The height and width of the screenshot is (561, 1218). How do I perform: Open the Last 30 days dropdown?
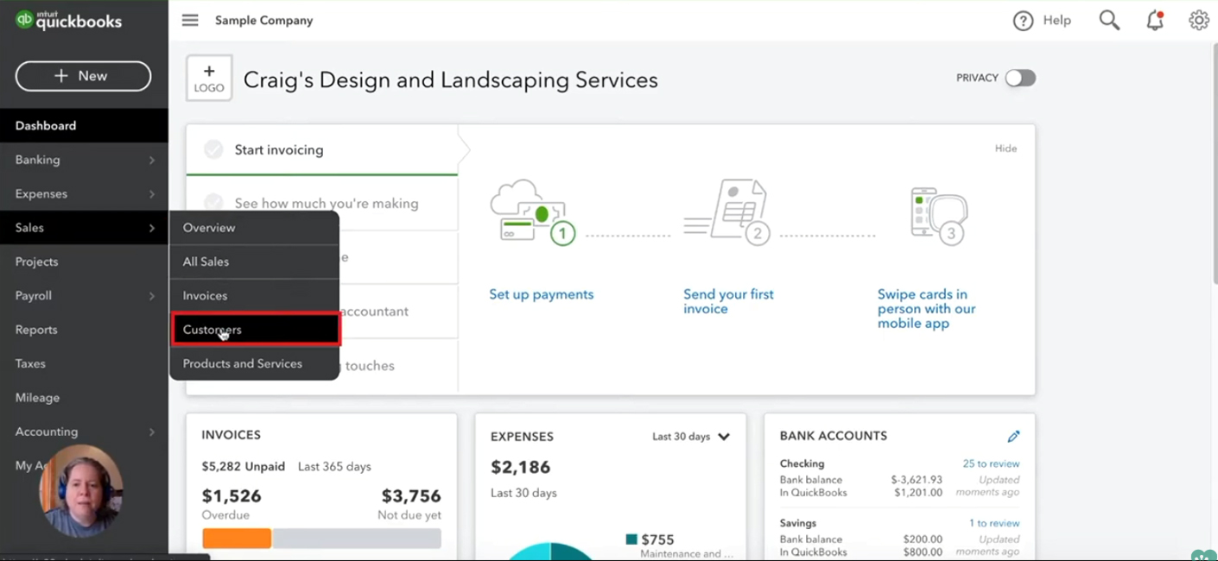pyautogui.click(x=691, y=437)
